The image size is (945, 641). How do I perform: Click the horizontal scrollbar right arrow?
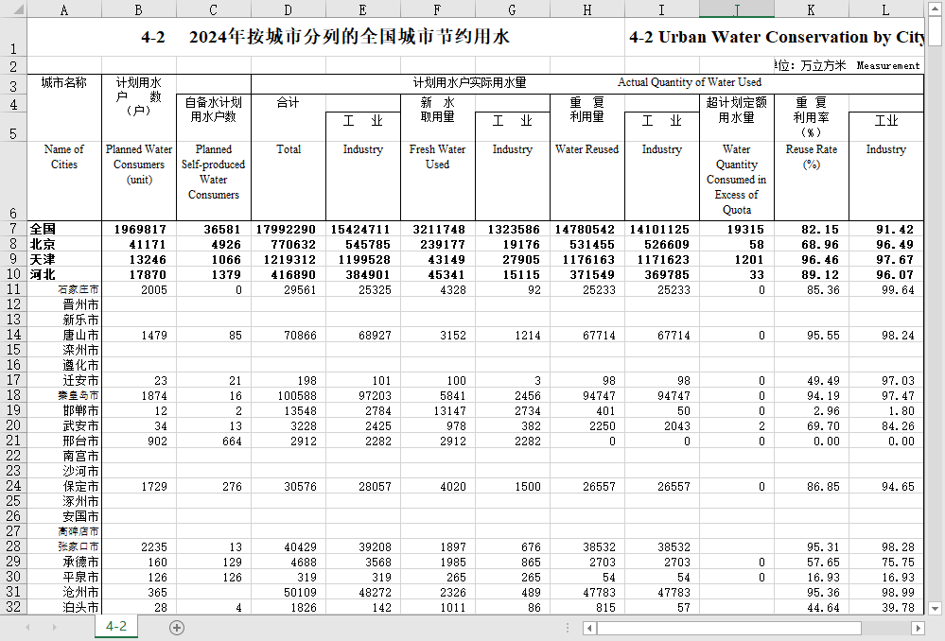[918, 628]
